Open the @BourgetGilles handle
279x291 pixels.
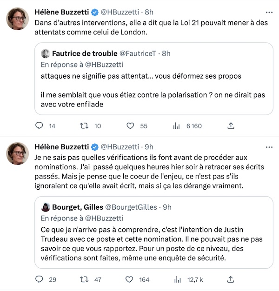131,207
